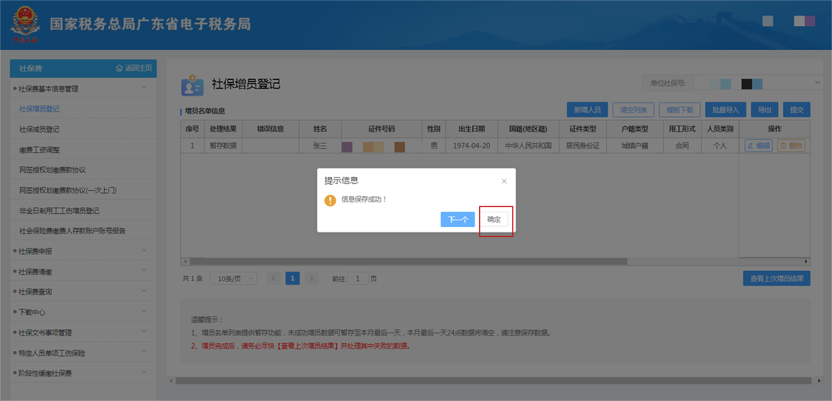Screen dimensions: 832x401
Task: Click the 导出 button
Action: pos(765,110)
